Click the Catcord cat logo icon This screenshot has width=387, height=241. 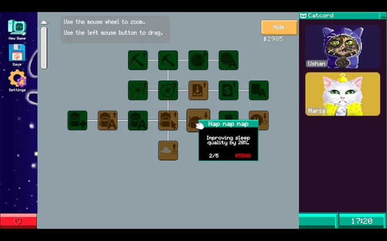coord(303,16)
